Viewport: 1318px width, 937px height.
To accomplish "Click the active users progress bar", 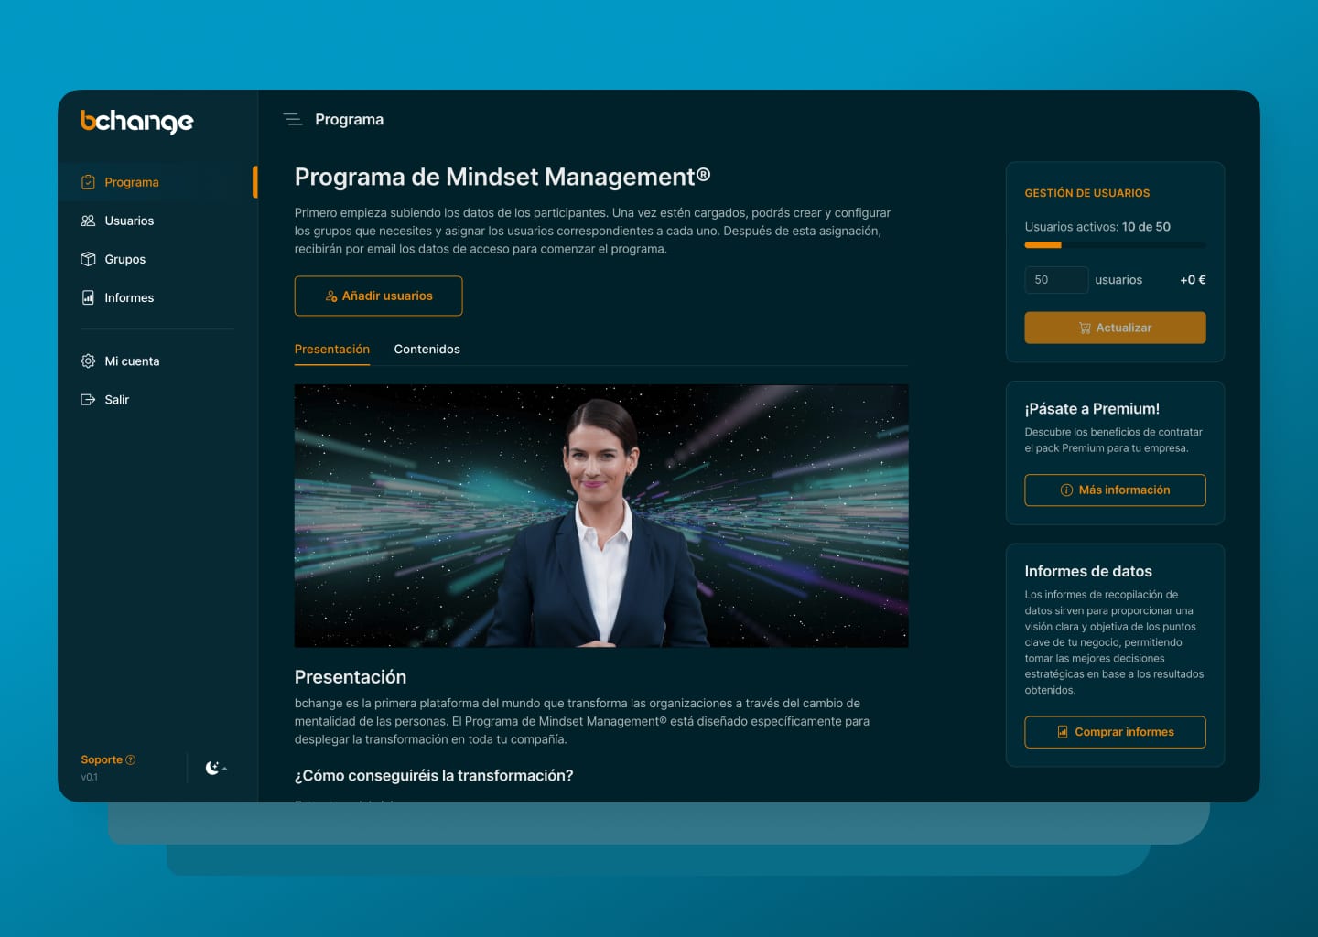I will point(1115,245).
